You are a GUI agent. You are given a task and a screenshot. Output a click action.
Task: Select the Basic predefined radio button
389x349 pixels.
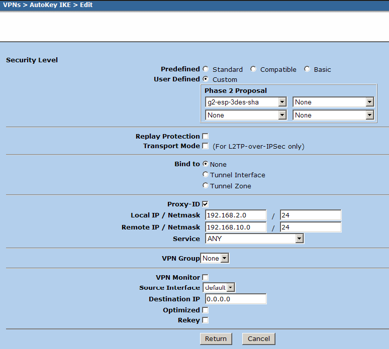[x=307, y=69]
